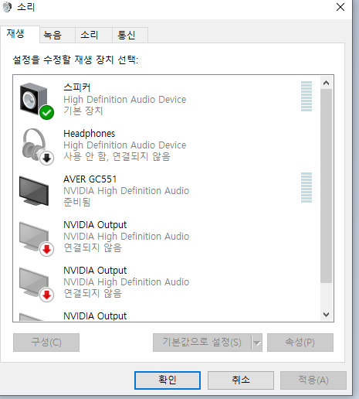Image resolution: width=359 pixels, height=399 pixels.
Task: Switch to the 소리 tab
Action: (90, 35)
